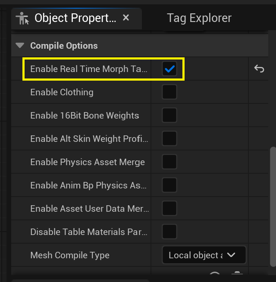
Task: Uncheck Enable Real Time Morph Targets
Action: click(x=169, y=69)
